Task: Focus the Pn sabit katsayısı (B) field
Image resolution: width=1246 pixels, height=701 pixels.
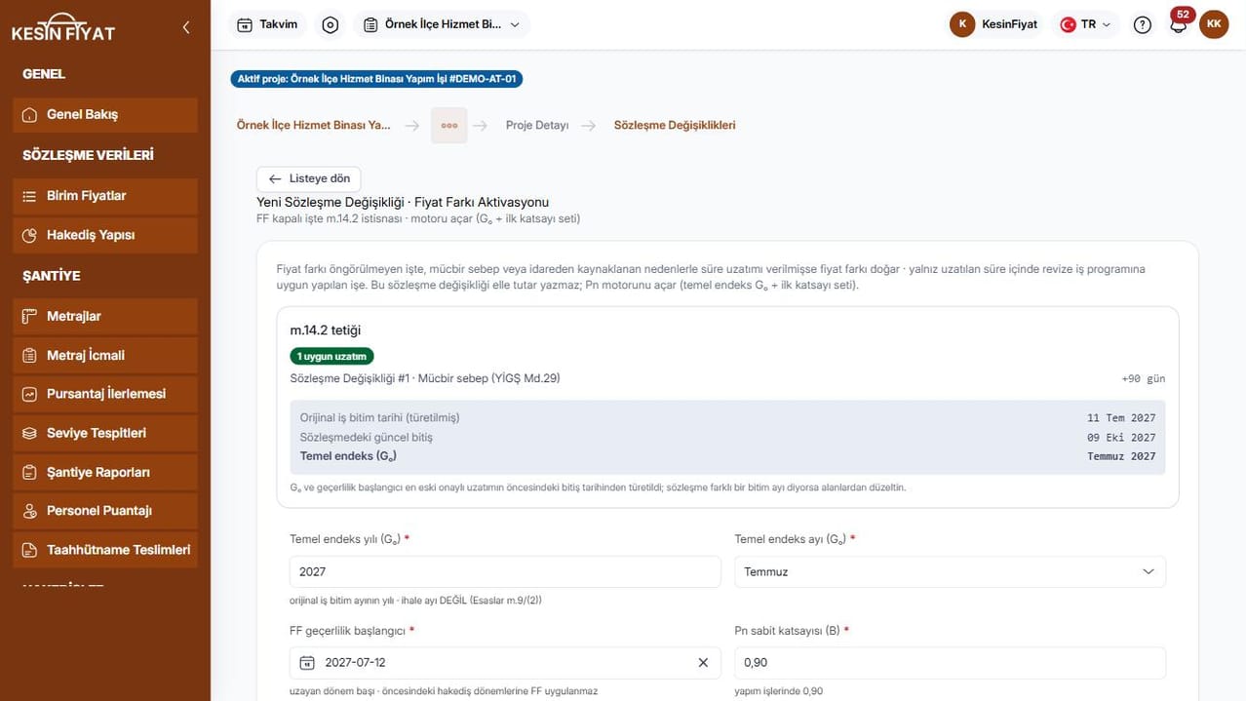Action: pos(950,663)
